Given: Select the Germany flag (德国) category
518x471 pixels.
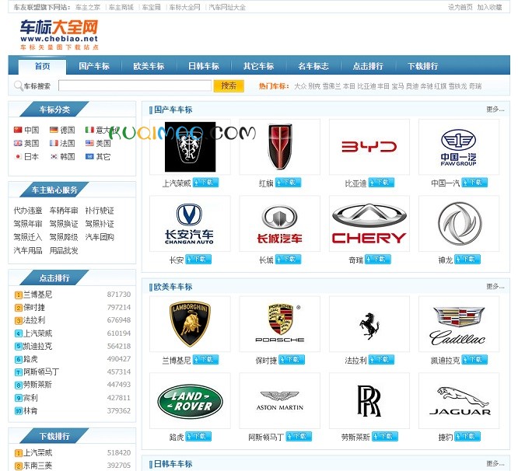Looking at the screenshot, I should pos(62,130).
